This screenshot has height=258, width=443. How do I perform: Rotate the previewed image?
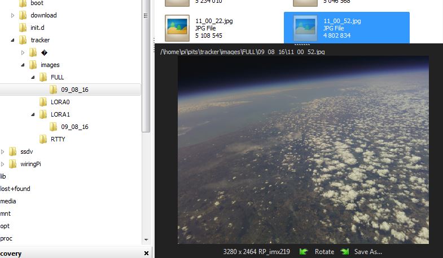(x=324, y=252)
